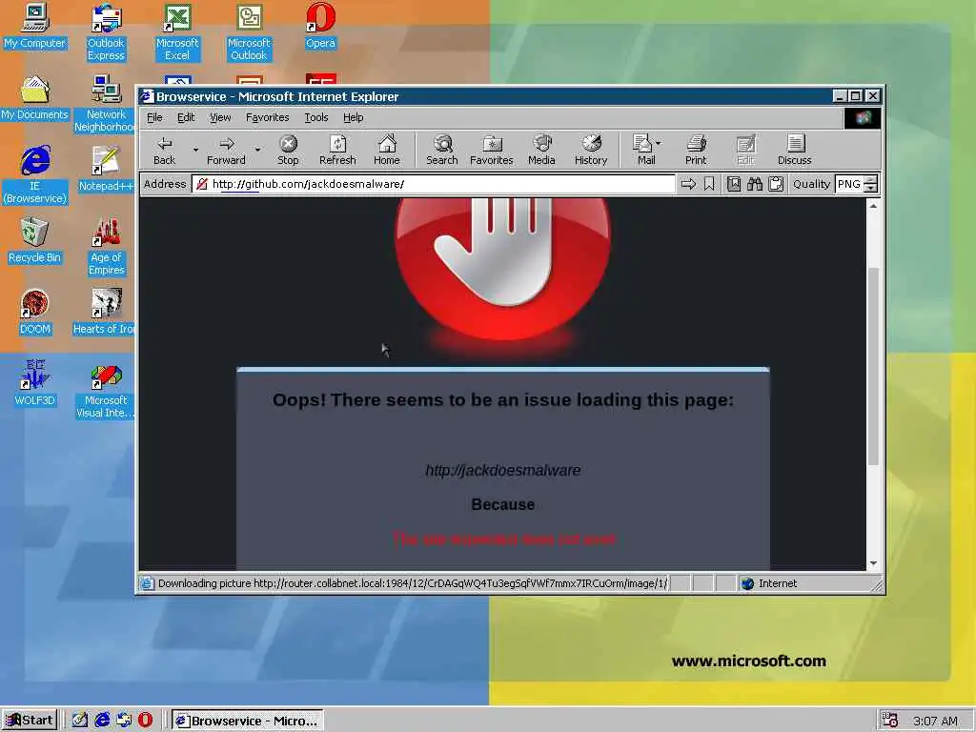The height and width of the screenshot is (732, 976).
Task: Open Opera desktop shortcut
Action: click(x=320, y=27)
